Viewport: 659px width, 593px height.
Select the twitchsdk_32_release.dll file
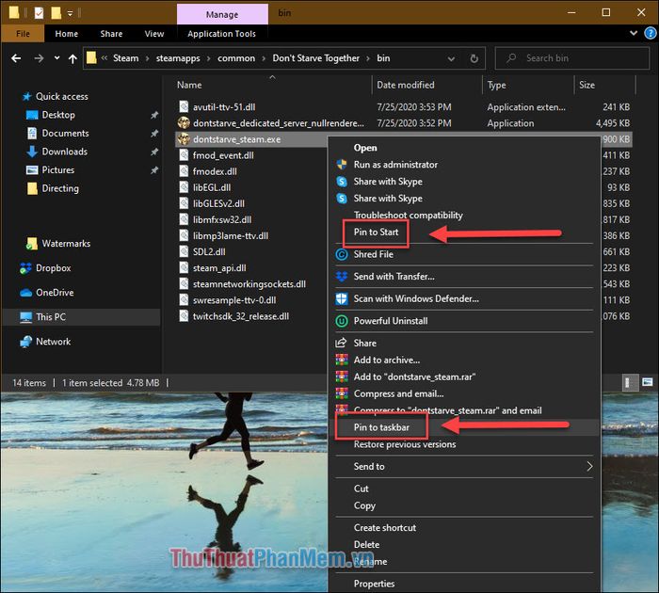[x=241, y=316]
